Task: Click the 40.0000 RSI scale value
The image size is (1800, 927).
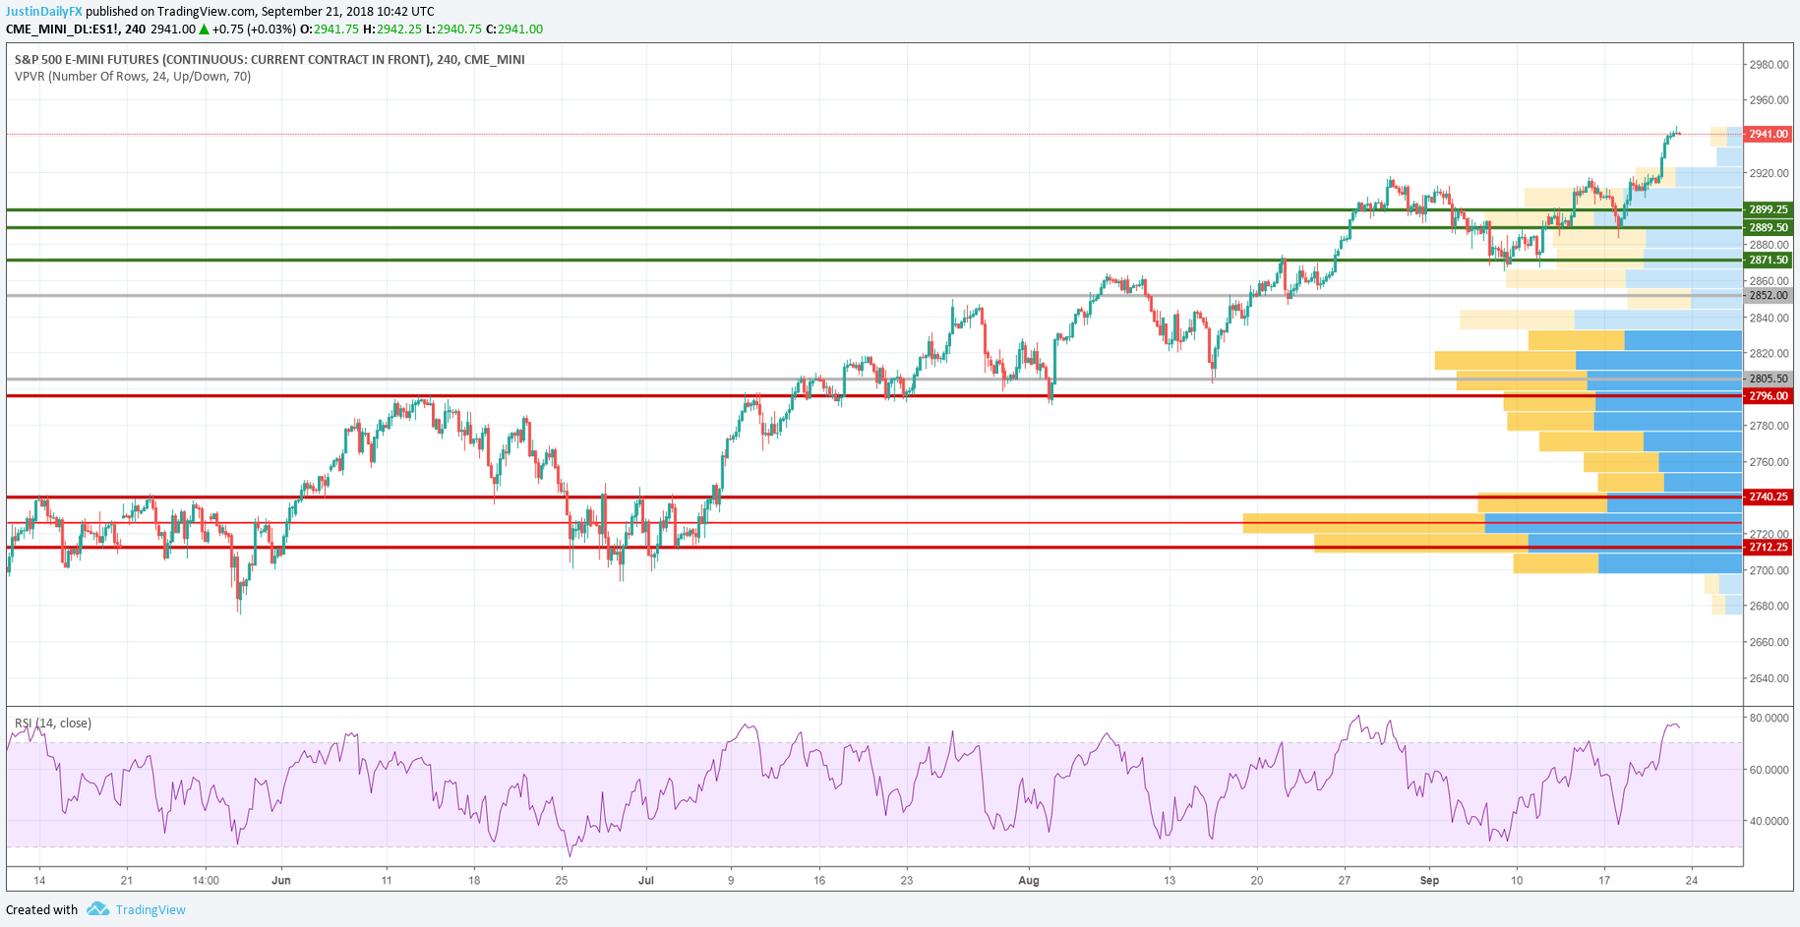Action: [1768, 821]
